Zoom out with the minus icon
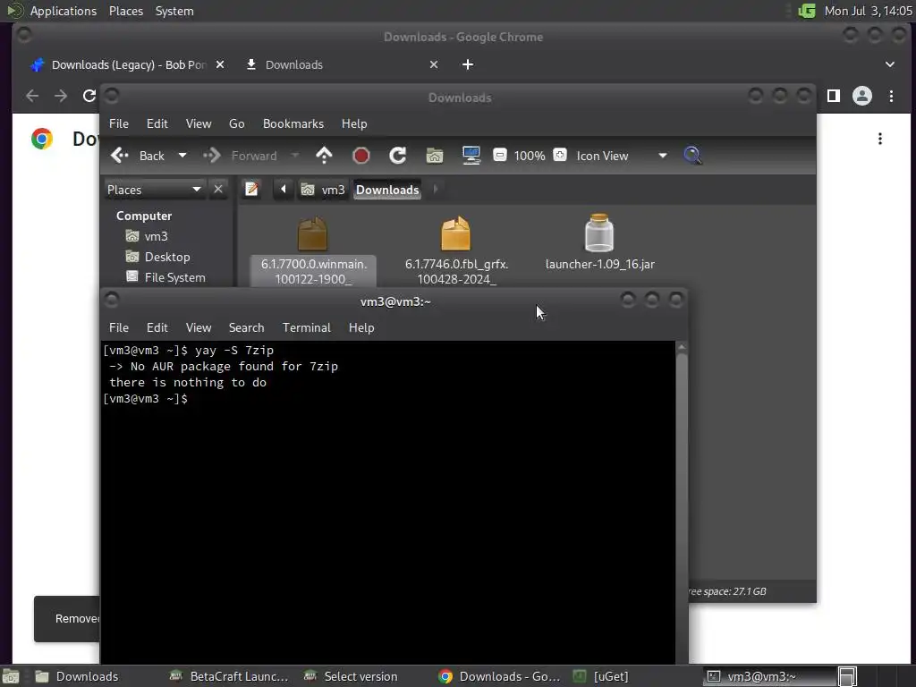Screen dimensions: 916x687 pyautogui.click(x=499, y=155)
